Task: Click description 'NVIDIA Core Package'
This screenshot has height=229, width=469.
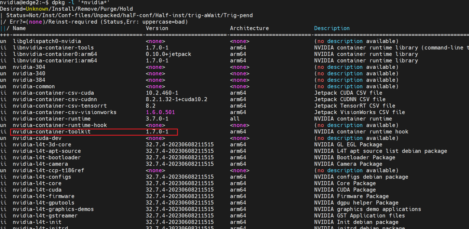Action: coord(345,183)
